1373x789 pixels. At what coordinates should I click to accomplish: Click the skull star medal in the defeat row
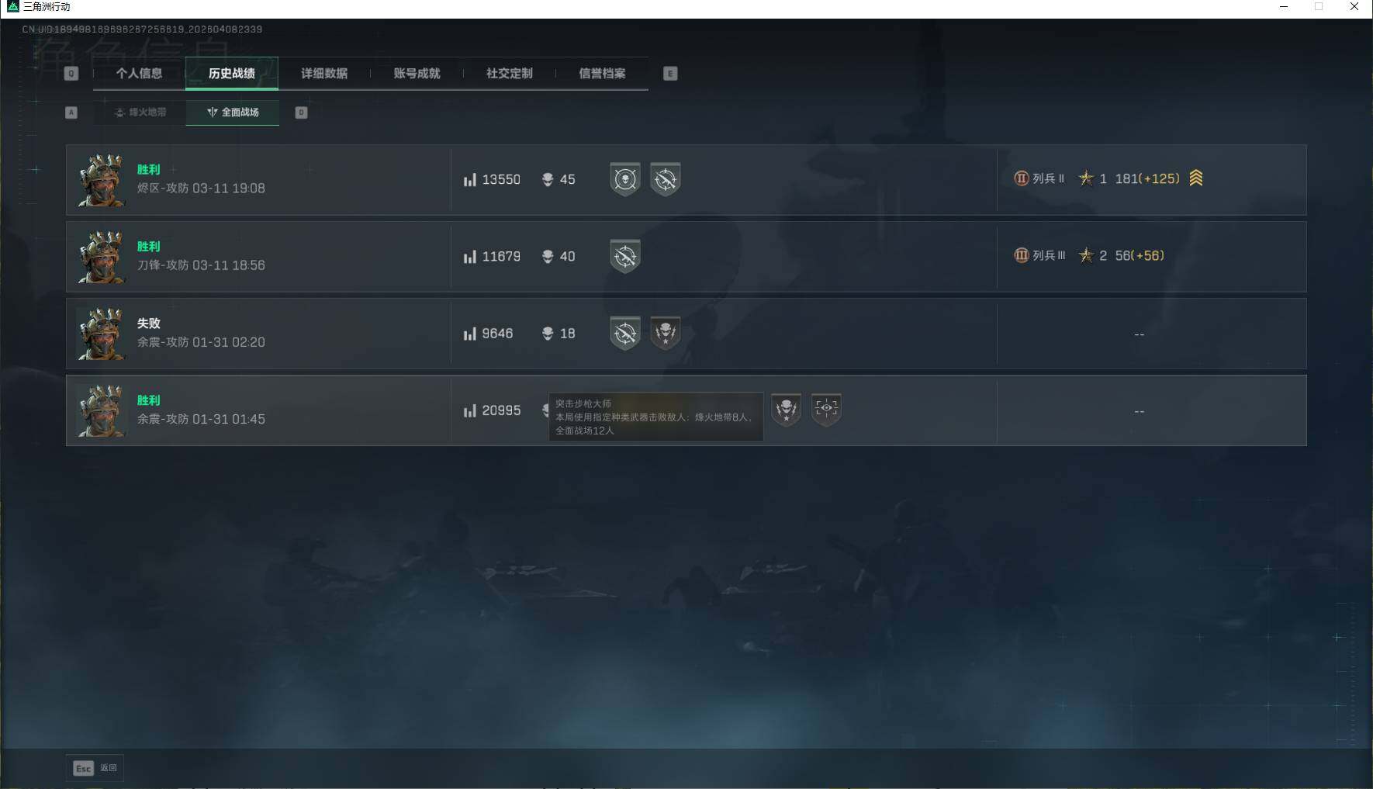[x=665, y=333]
